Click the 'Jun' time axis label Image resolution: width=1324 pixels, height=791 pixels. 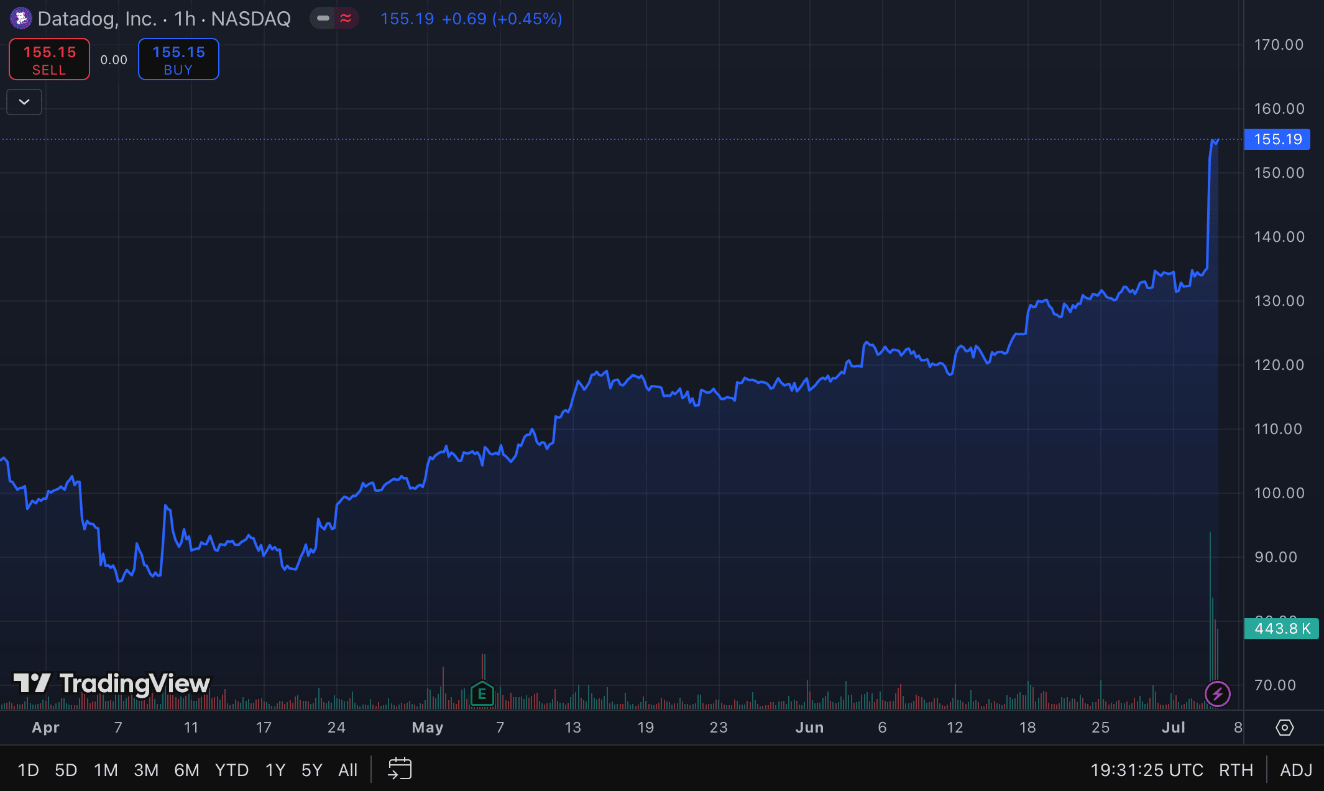pyautogui.click(x=809, y=727)
